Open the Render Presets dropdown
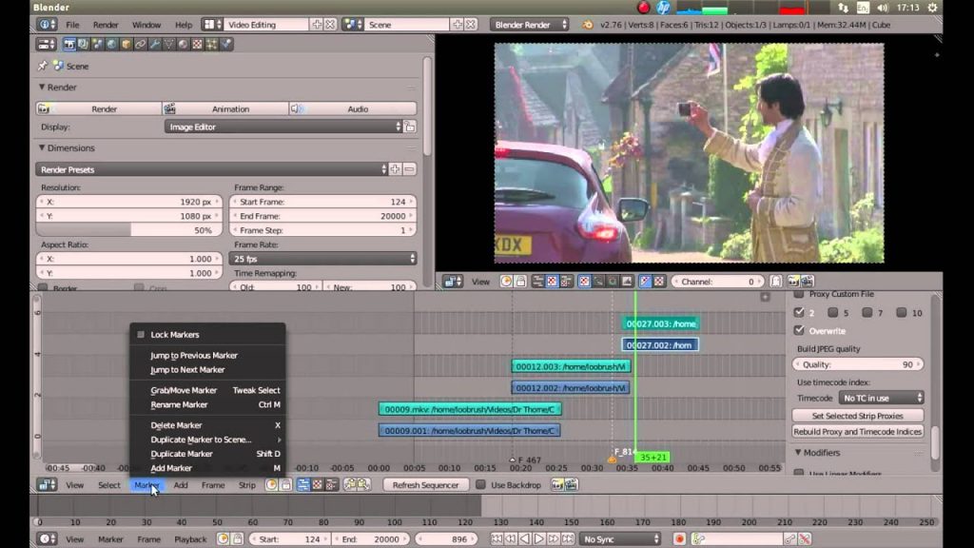Image resolution: width=974 pixels, height=548 pixels. click(211, 169)
